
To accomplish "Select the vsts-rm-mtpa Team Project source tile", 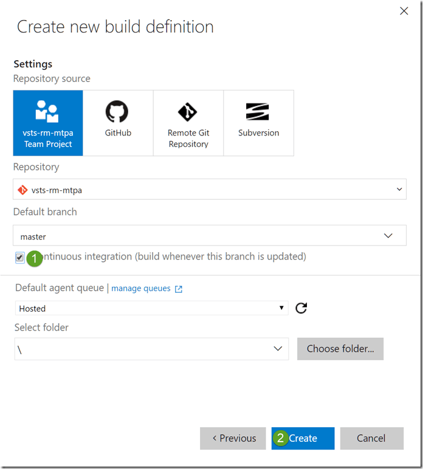I will coord(48,123).
